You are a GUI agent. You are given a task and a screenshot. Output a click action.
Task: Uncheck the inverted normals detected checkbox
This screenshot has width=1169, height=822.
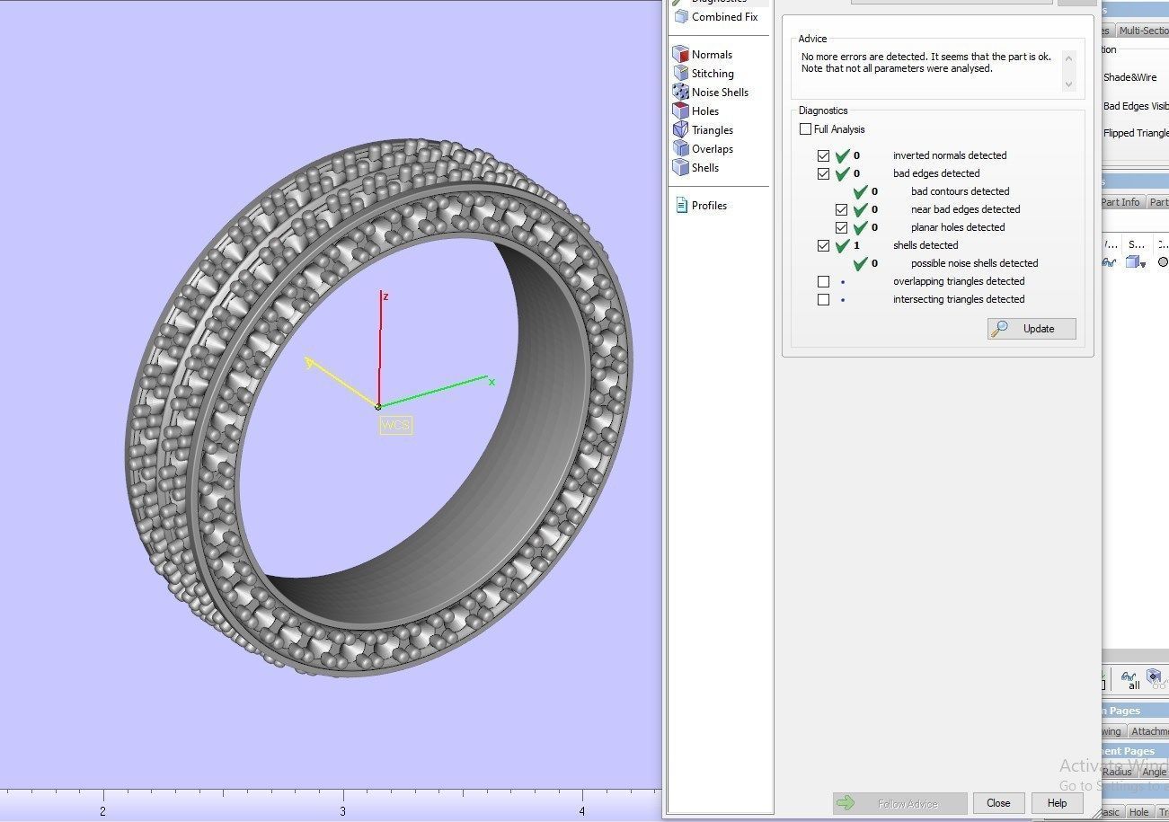(824, 155)
